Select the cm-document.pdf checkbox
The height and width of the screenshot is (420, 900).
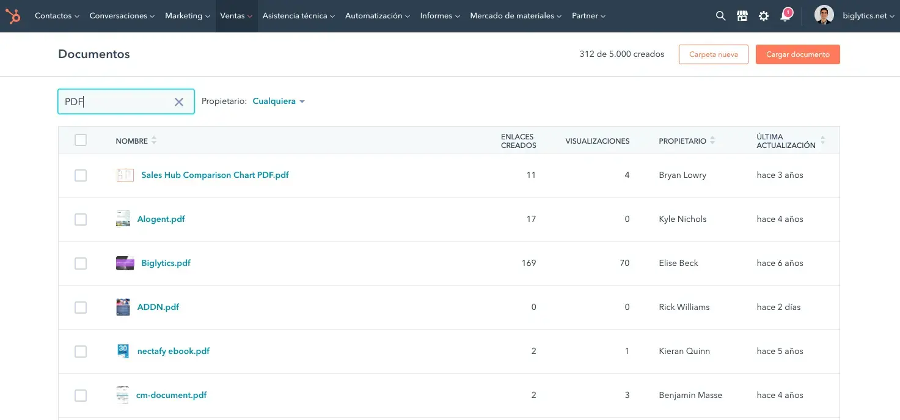[x=81, y=396]
